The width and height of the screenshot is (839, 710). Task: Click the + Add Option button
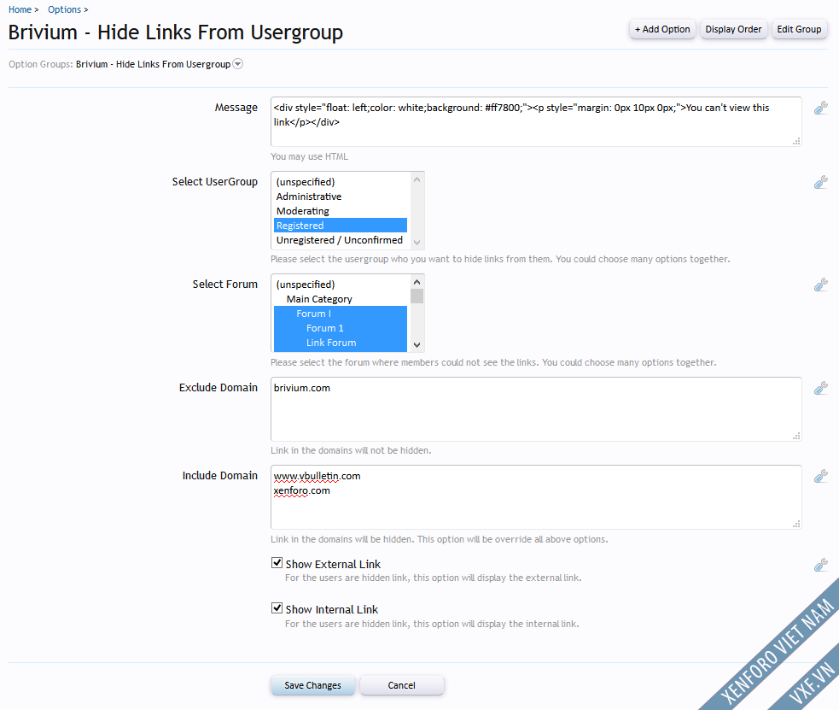coord(662,29)
